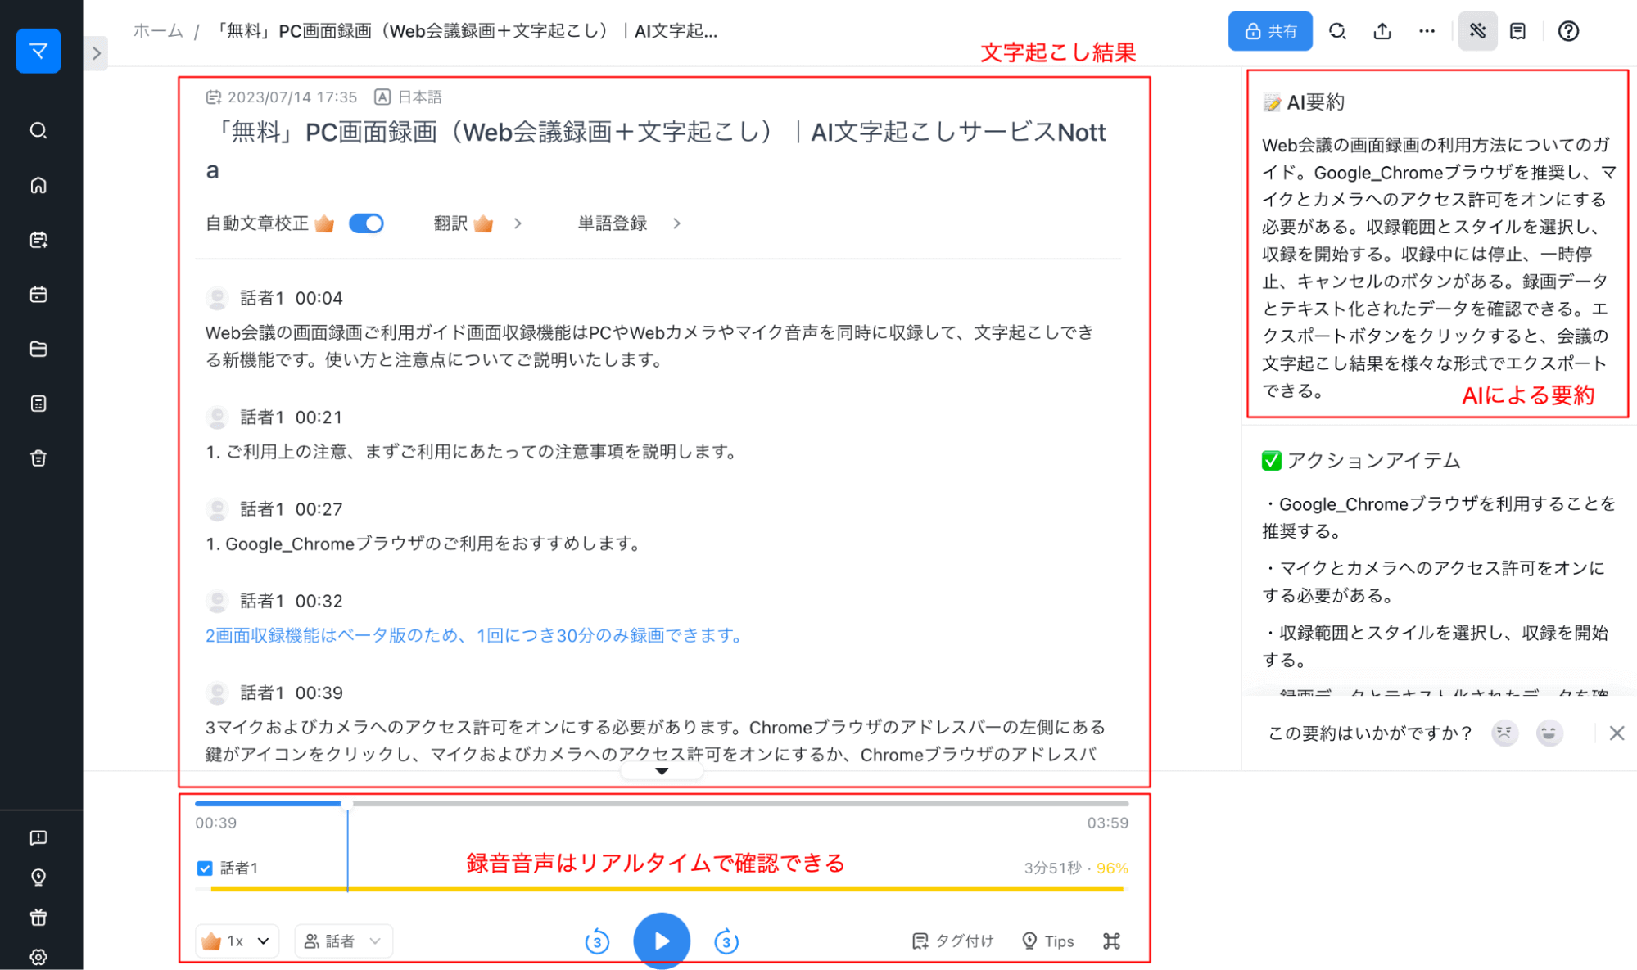Click the 共有 share button

(x=1270, y=31)
